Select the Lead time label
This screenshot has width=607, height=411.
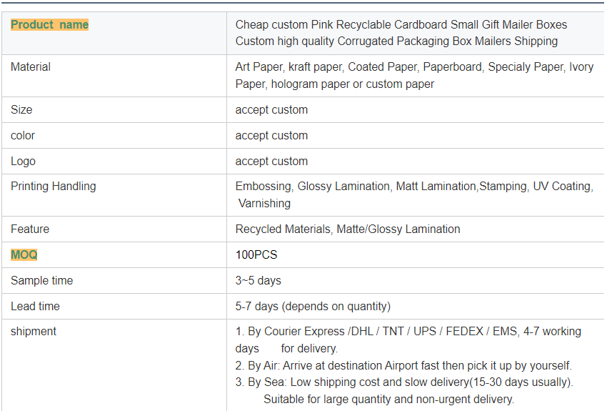[35, 307]
